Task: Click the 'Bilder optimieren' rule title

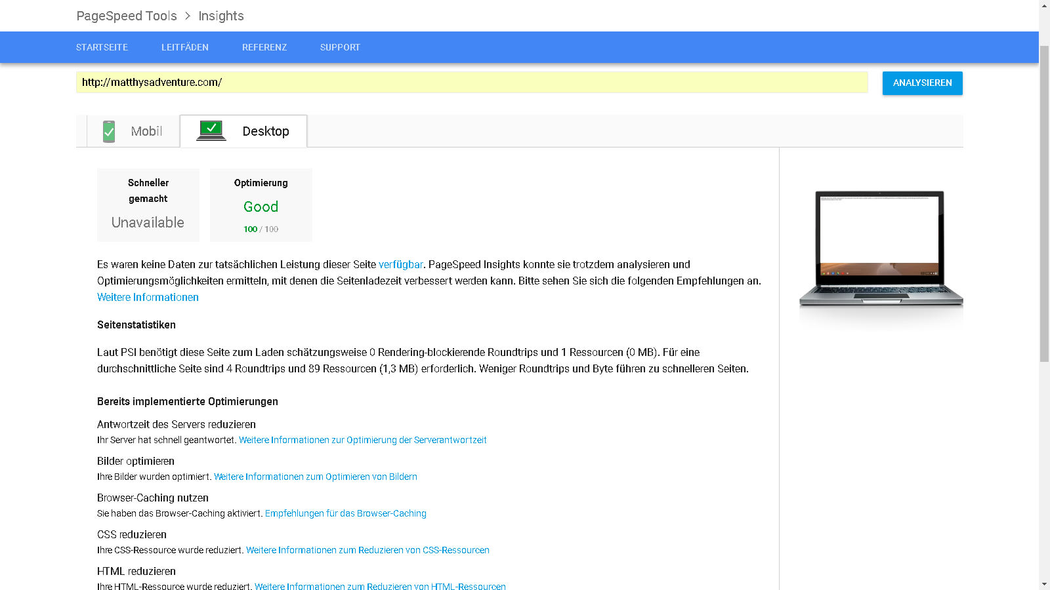Action: [136, 462]
